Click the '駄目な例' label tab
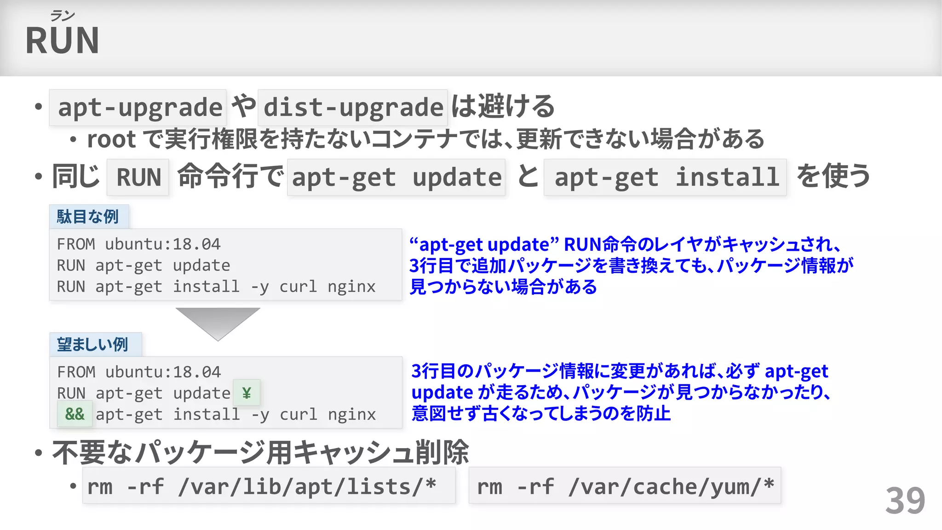The height and width of the screenshot is (530, 942). pos(89,217)
